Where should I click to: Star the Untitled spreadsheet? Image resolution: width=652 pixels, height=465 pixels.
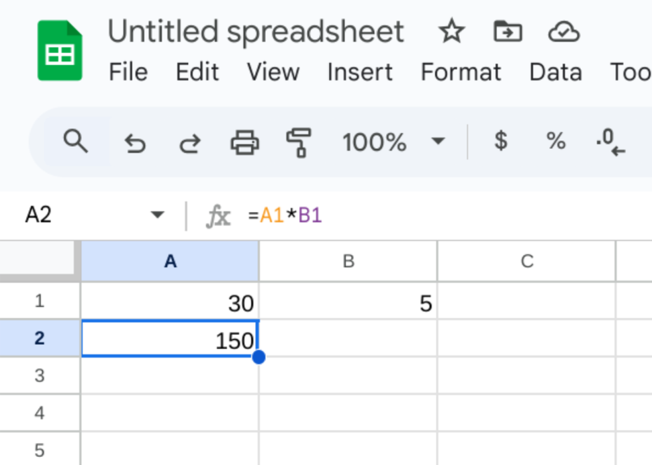tap(452, 31)
